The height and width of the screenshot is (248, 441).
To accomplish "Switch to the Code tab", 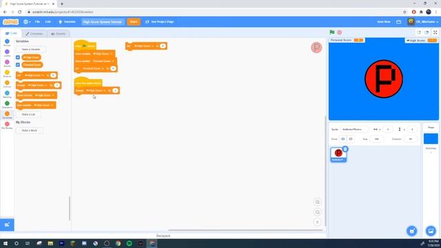I will 11,33.
